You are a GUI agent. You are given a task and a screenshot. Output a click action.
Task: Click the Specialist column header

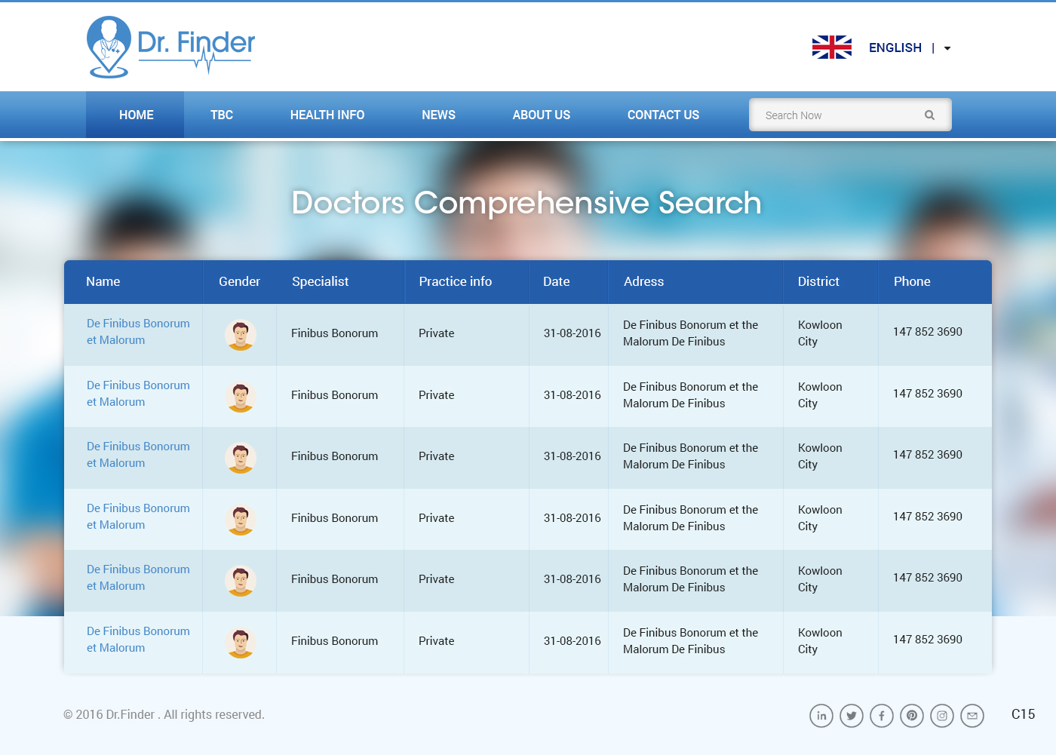pos(320,281)
